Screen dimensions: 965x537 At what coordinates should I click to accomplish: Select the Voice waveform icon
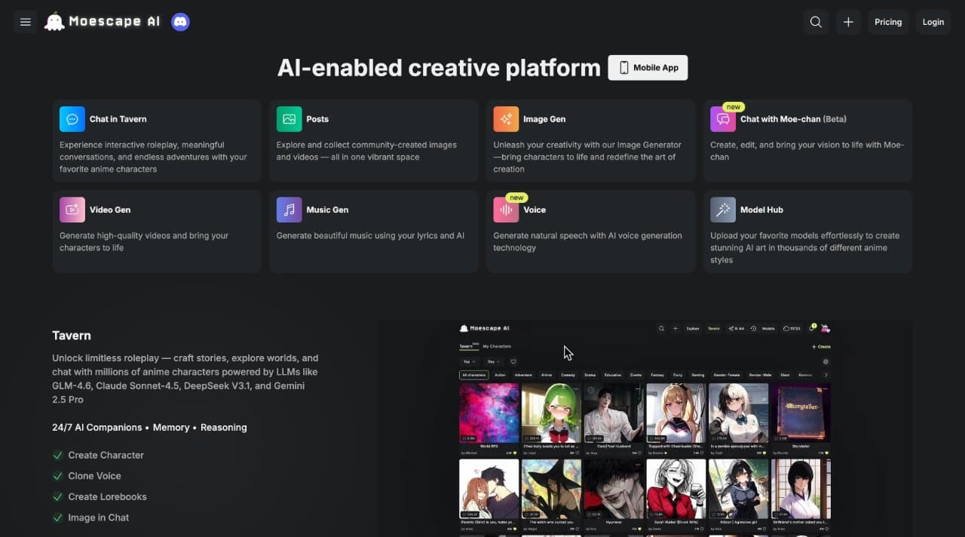(506, 210)
